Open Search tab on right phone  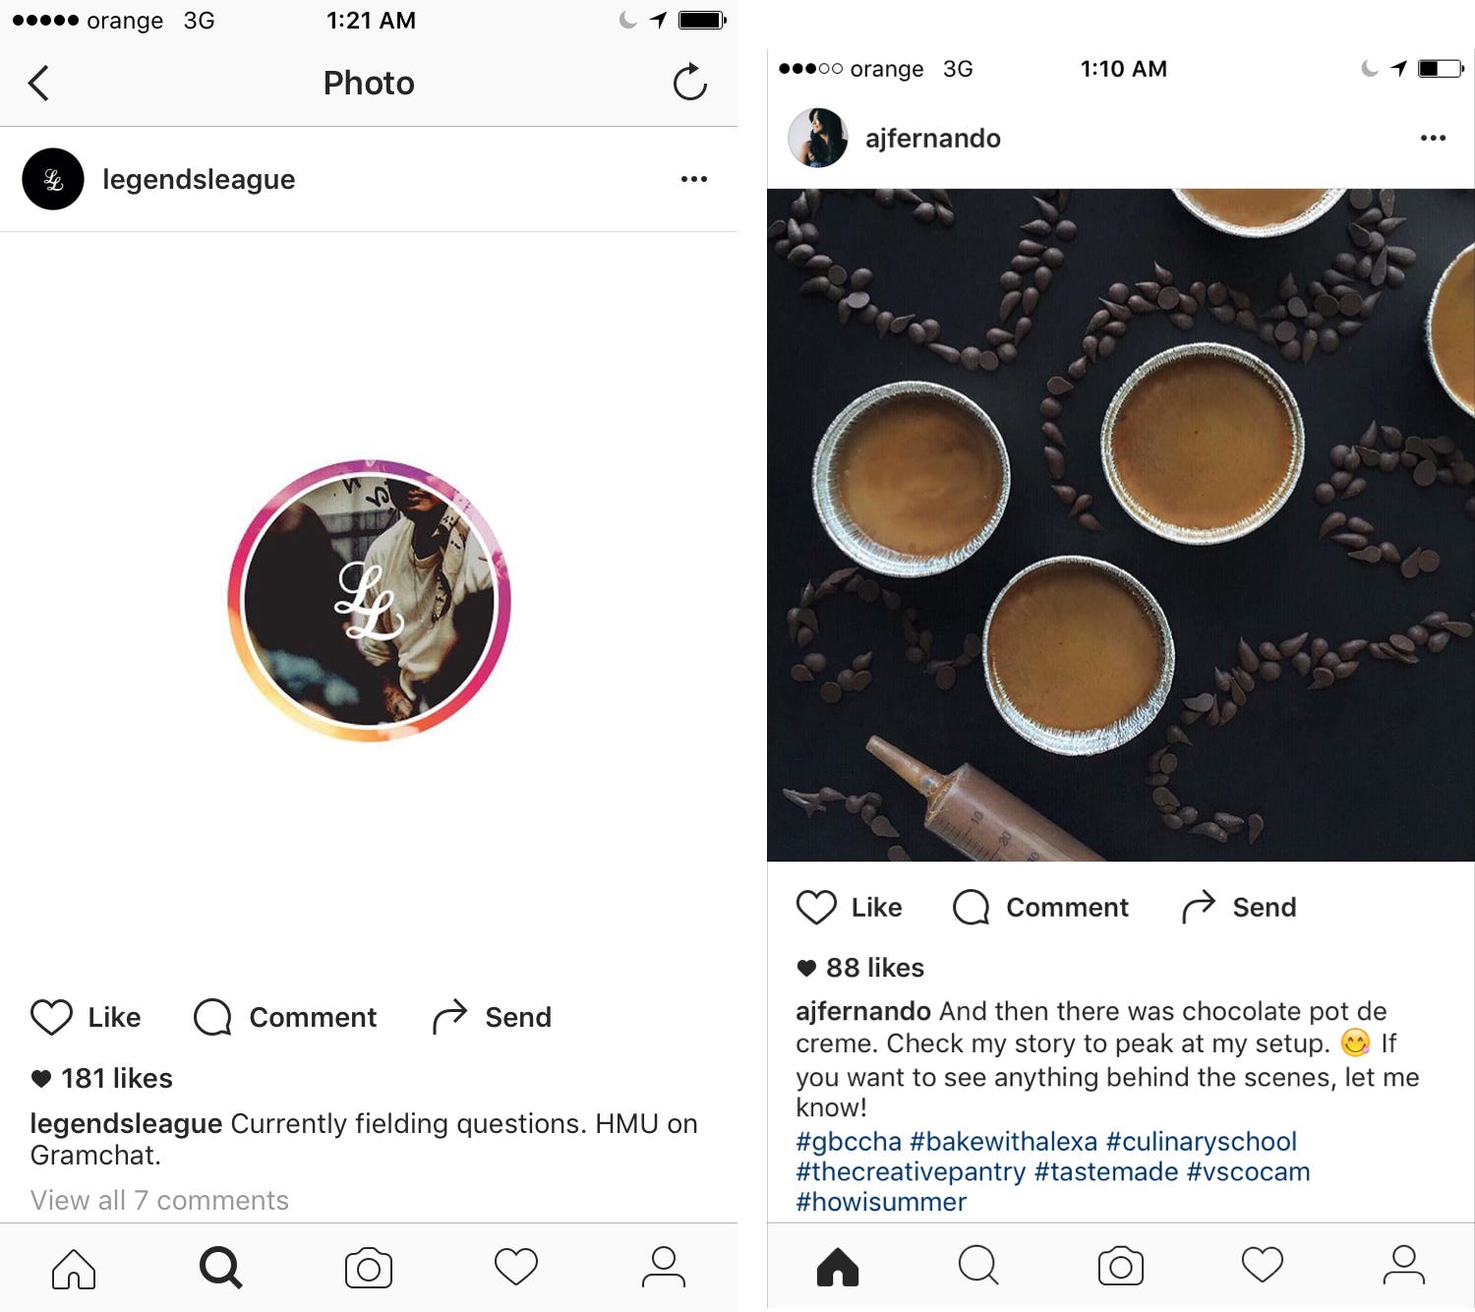[978, 1266]
